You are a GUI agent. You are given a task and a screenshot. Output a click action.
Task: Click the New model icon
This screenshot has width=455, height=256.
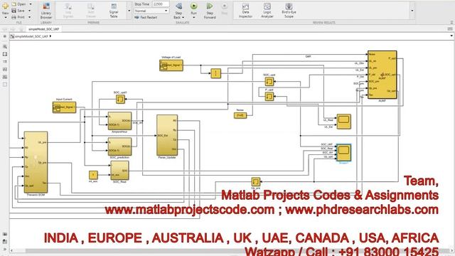coord(5,6)
